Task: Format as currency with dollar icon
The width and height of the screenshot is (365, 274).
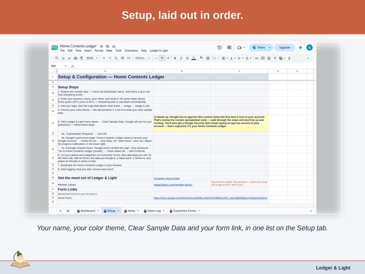Action: point(104,58)
